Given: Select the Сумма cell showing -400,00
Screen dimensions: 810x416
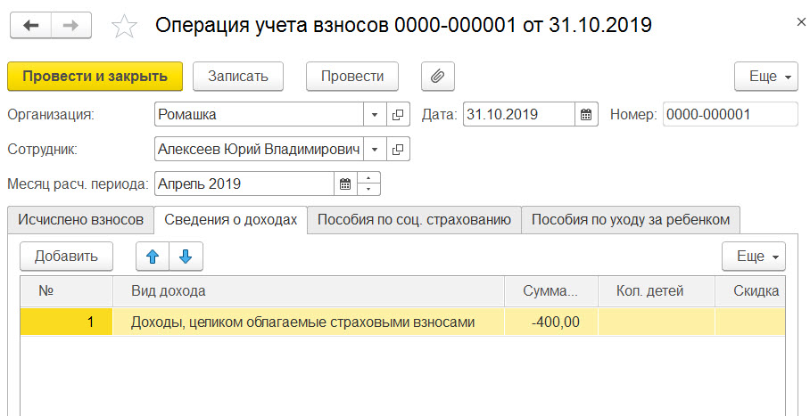Looking at the screenshot, I should [x=551, y=322].
